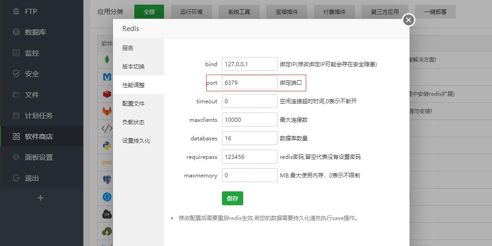Filter by 宝塔插件 category

click(287, 12)
